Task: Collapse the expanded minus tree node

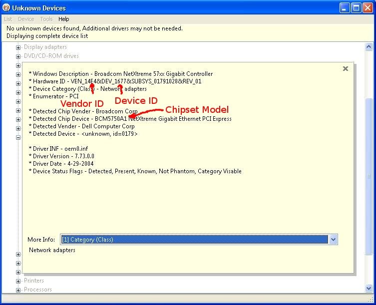Action: click(x=18, y=137)
